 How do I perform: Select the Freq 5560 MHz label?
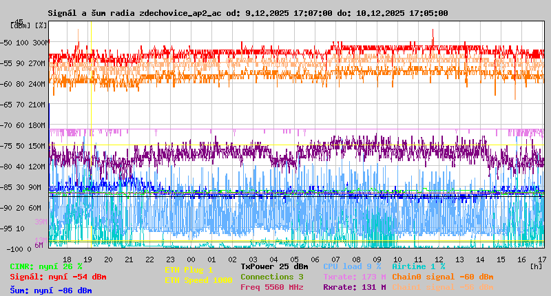pos(271,287)
